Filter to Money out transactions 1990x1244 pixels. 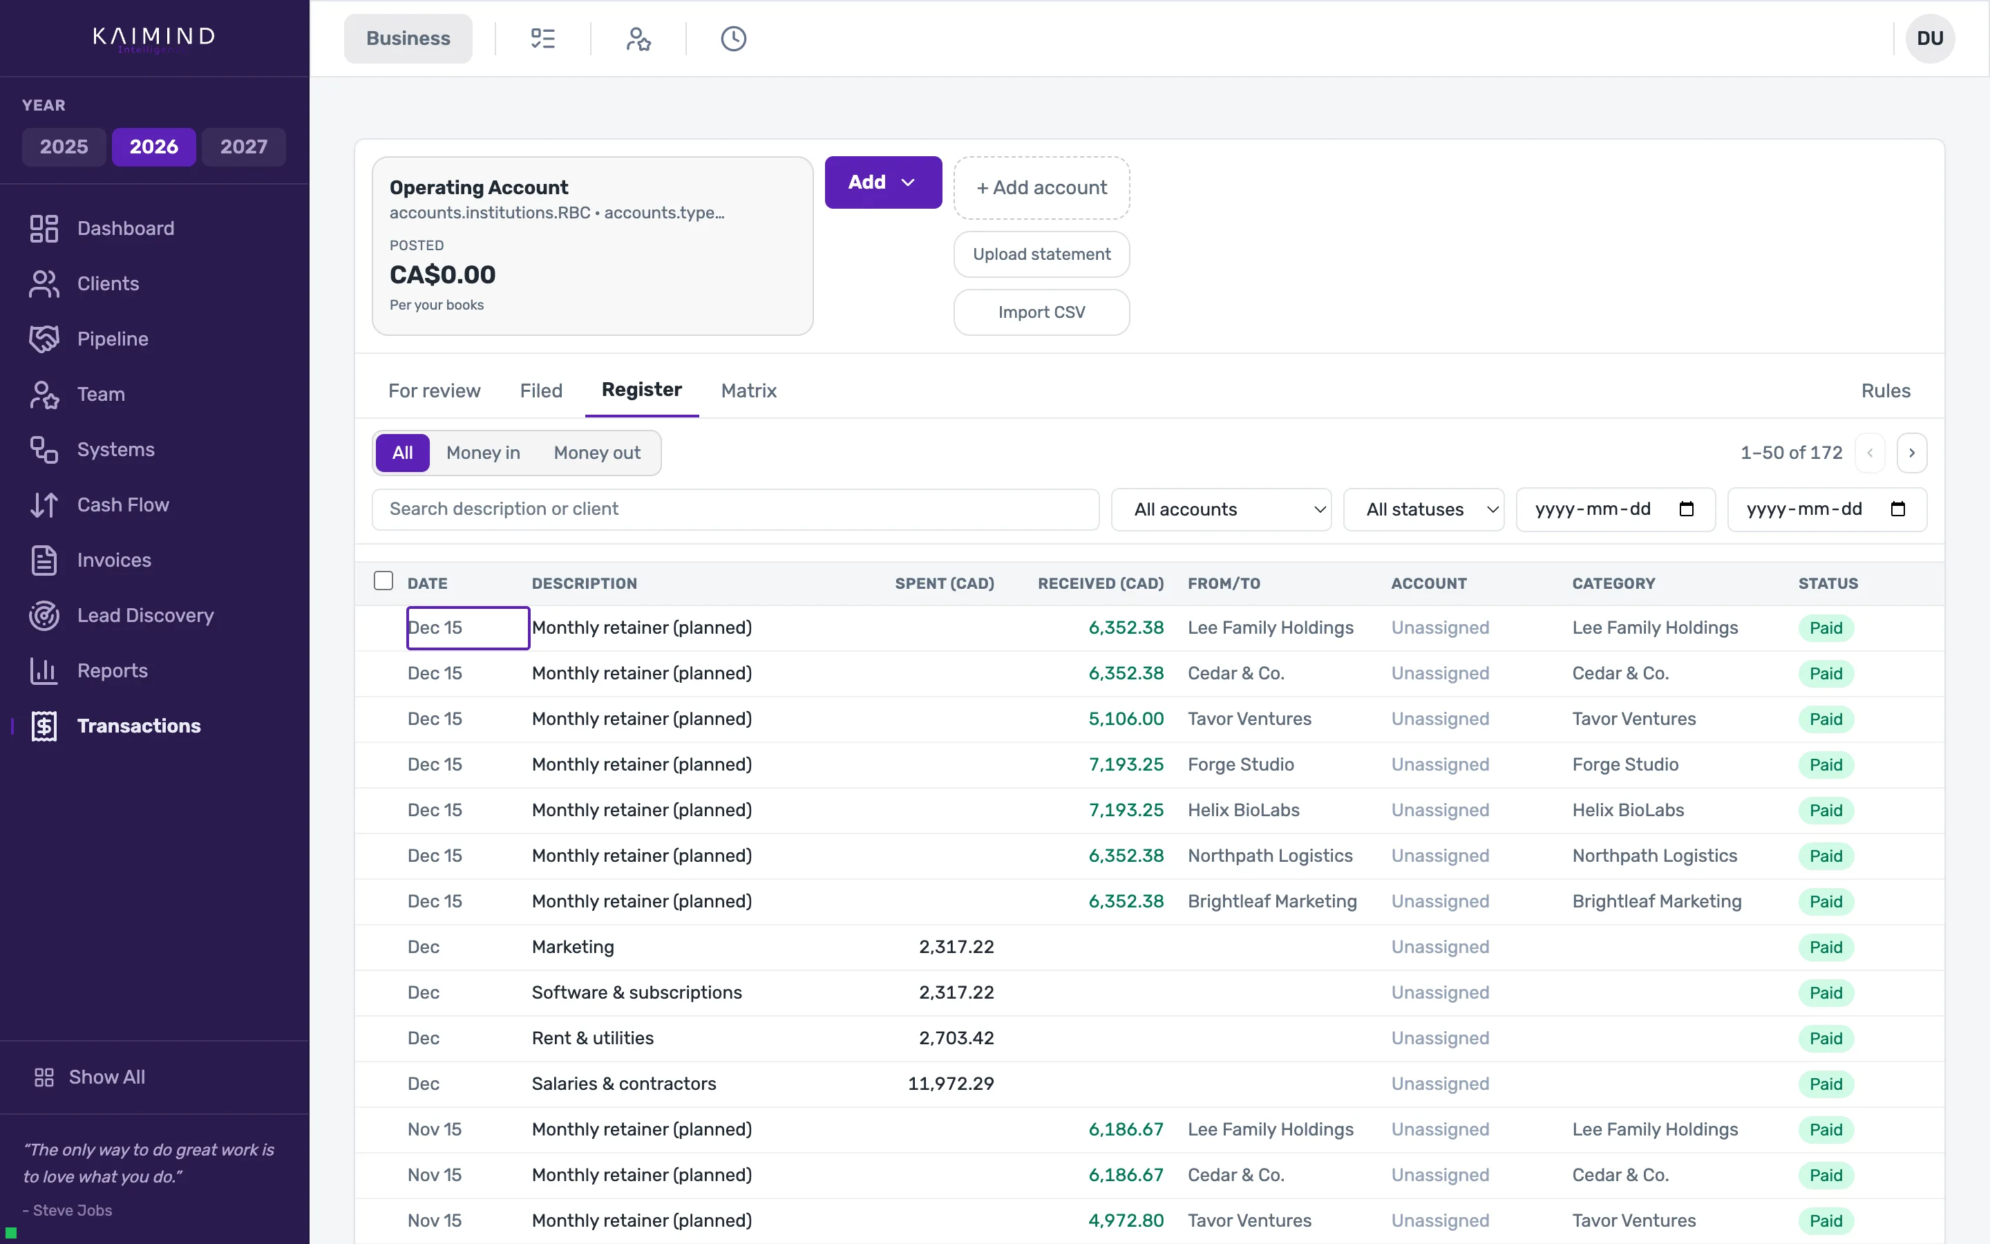[597, 453]
